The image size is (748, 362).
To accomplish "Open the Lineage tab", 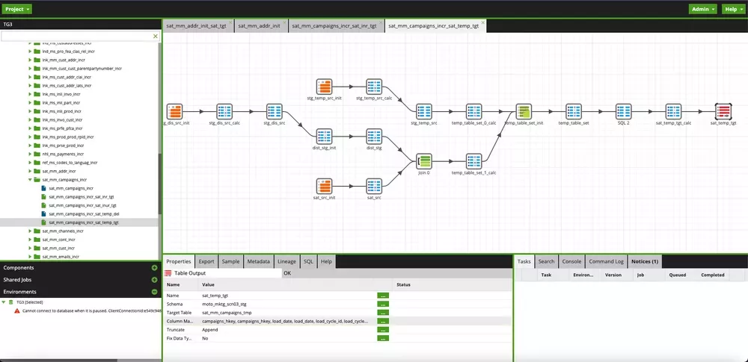I will [x=286, y=261].
